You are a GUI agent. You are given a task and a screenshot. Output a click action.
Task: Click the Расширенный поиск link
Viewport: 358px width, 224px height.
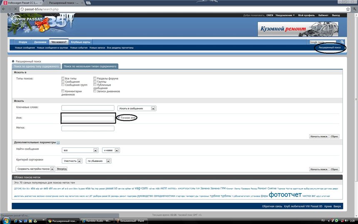[x=330, y=48]
